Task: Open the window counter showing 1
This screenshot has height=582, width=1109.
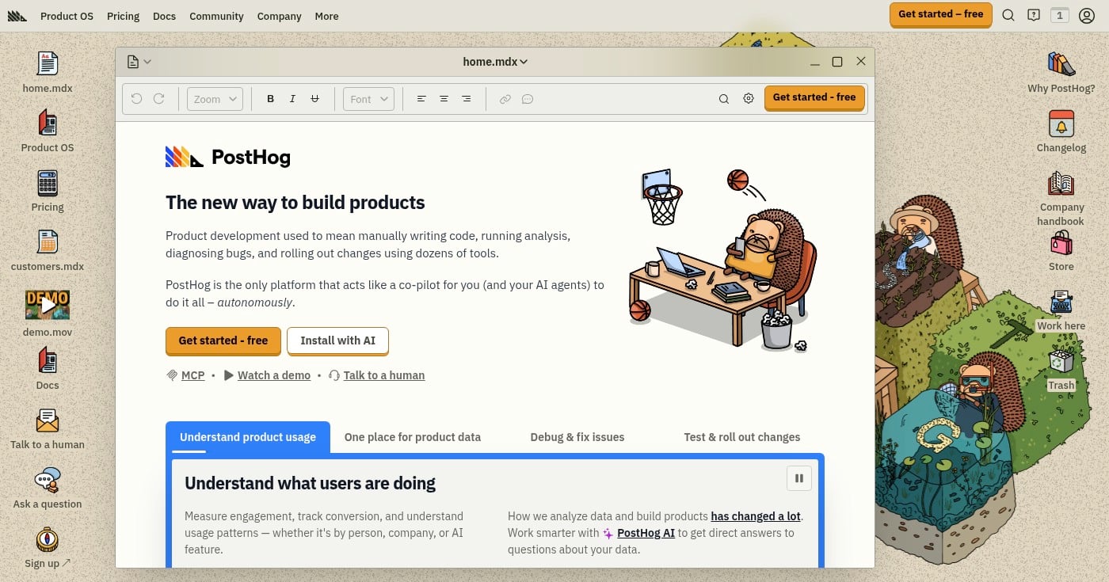Action: tap(1060, 15)
